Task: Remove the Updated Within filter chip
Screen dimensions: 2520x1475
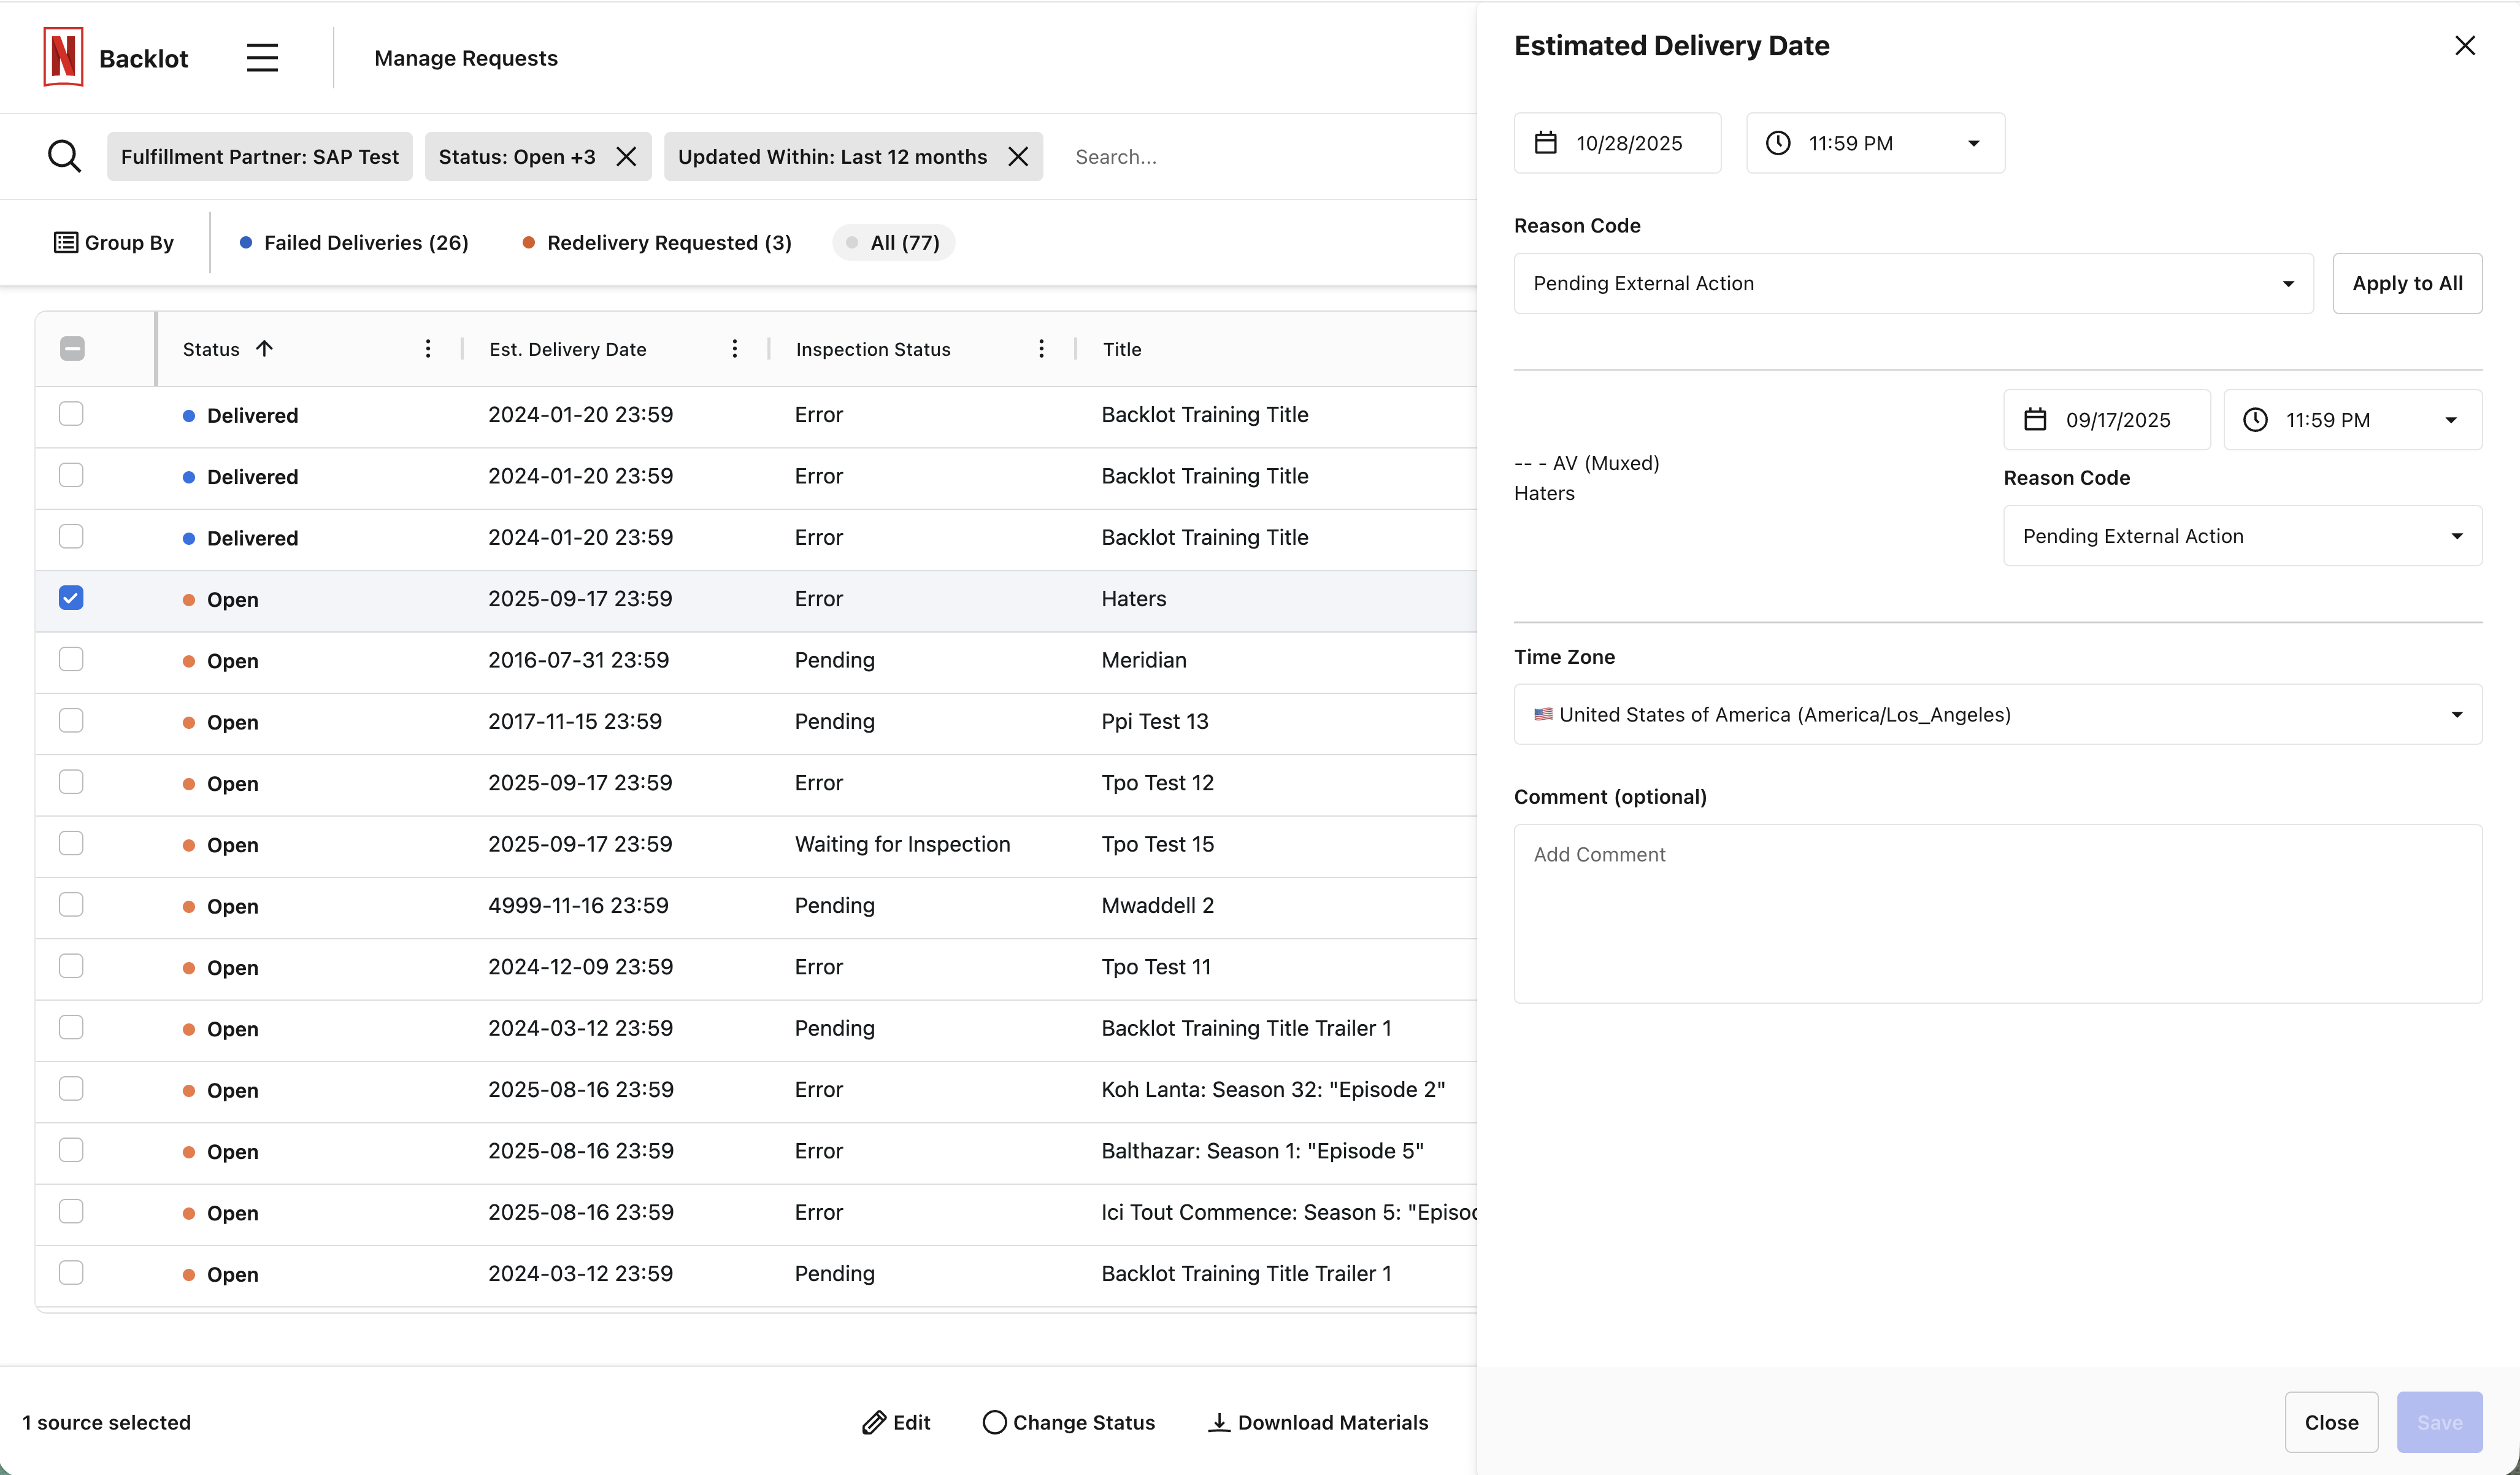Action: pyautogui.click(x=1018, y=156)
